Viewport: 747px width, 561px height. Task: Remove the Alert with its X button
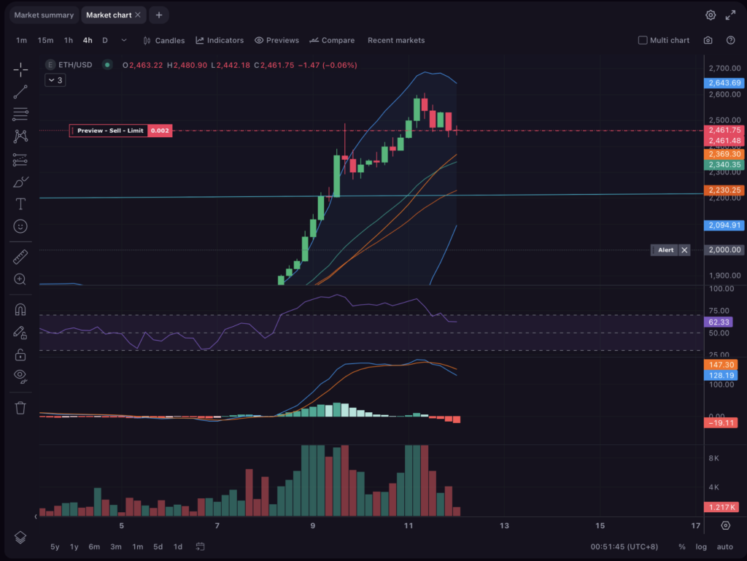click(x=684, y=250)
